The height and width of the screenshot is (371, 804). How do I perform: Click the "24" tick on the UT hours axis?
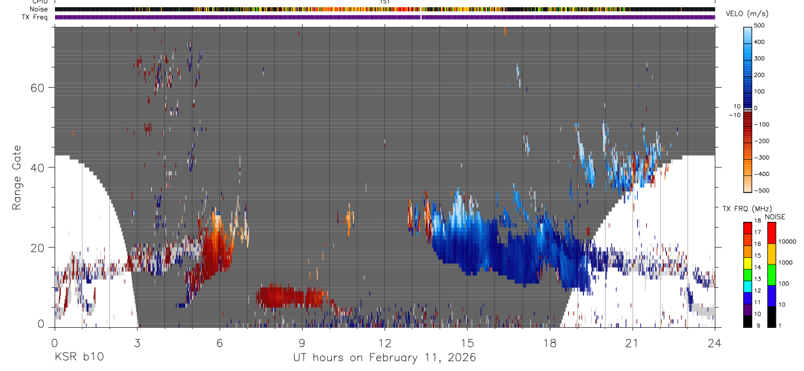tap(714, 343)
